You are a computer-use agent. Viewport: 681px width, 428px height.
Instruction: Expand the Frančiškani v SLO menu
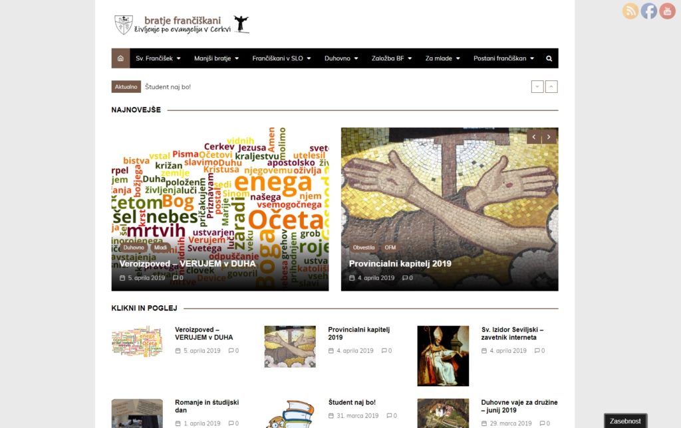[281, 58]
